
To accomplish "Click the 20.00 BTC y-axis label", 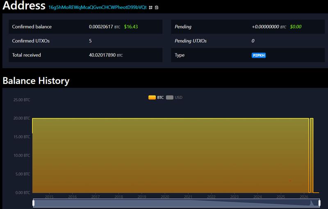I will coord(22,118).
